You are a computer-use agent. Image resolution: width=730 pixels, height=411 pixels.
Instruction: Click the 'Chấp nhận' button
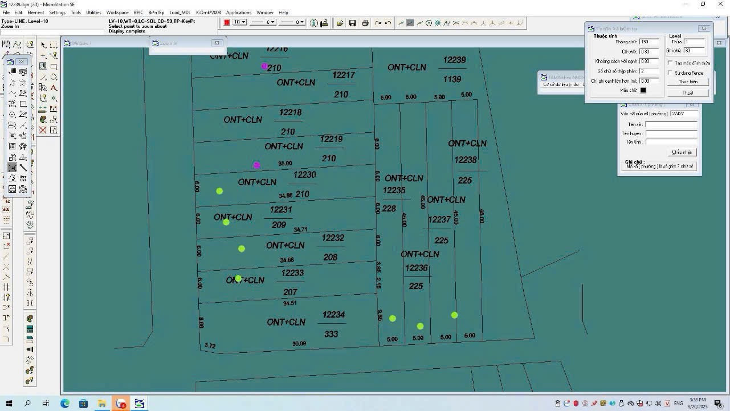click(682, 152)
